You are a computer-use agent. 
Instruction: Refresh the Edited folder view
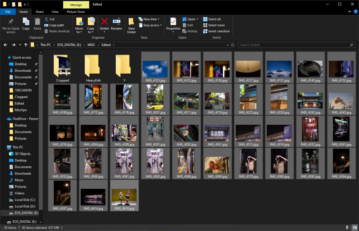[232, 45]
